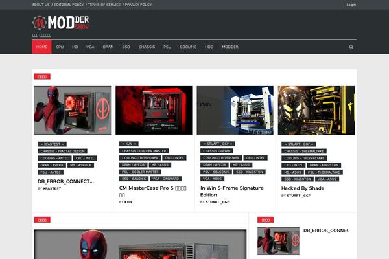This screenshot has width=389, height=259.
Task: Select the DRAM category
Action: 108,47
